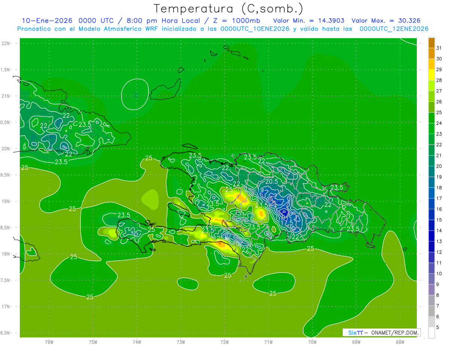This screenshot has height=347, width=449.
Task: Click latitude axis label "21N"
Action: pos(6,96)
